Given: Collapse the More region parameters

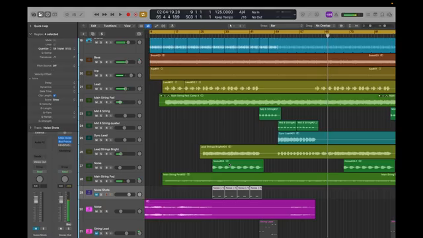Looking at the screenshot, I should coord(30,79).
